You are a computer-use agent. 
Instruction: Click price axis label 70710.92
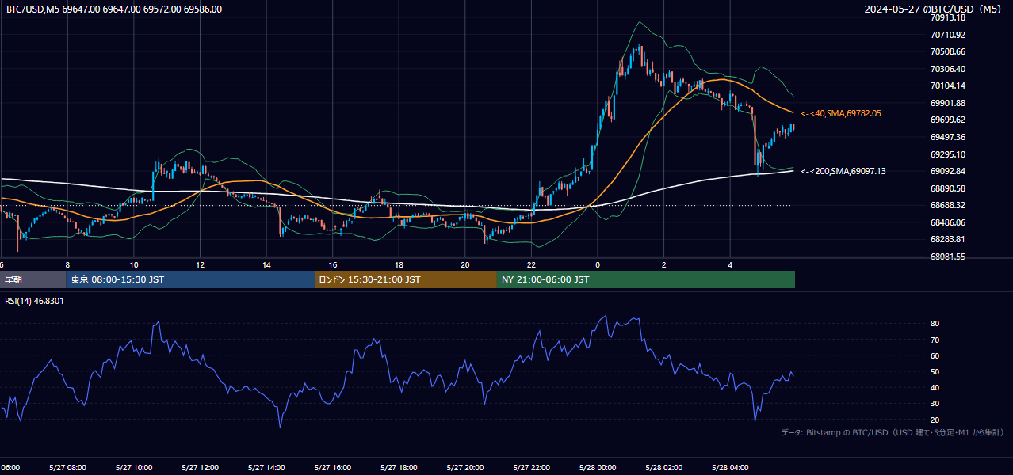pyautogui.click(x=948, y=35)
